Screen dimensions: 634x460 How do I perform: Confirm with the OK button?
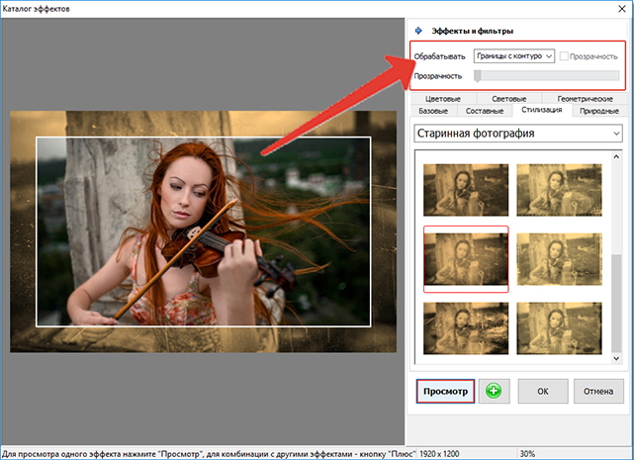(x=543, y=391)
